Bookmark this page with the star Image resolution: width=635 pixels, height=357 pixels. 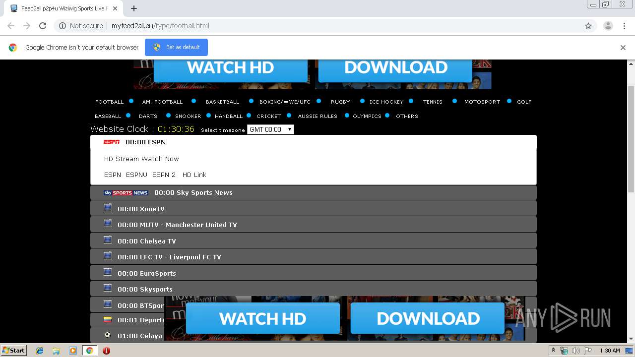pyautogui.click(x=588, y=26)
